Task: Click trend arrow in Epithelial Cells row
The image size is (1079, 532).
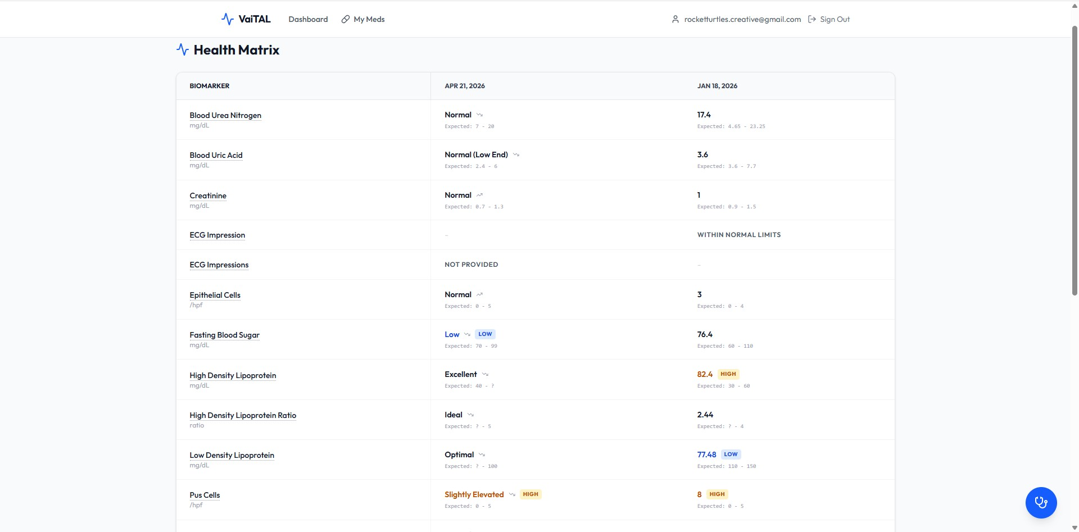Action: tap(479, 294)
